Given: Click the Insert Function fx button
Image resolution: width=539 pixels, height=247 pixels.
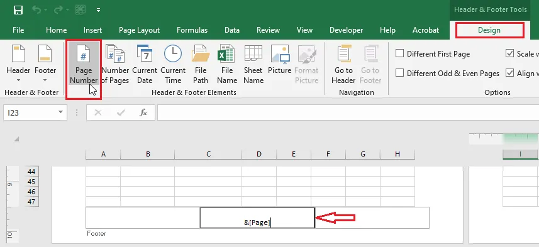Looking at the screenshot, I should coord(143,113).
